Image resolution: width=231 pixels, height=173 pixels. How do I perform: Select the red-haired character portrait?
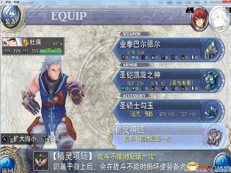[199, 19]
